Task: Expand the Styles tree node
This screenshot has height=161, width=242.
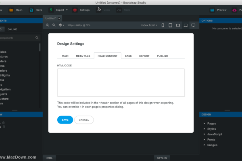Action: coord(204,129)
